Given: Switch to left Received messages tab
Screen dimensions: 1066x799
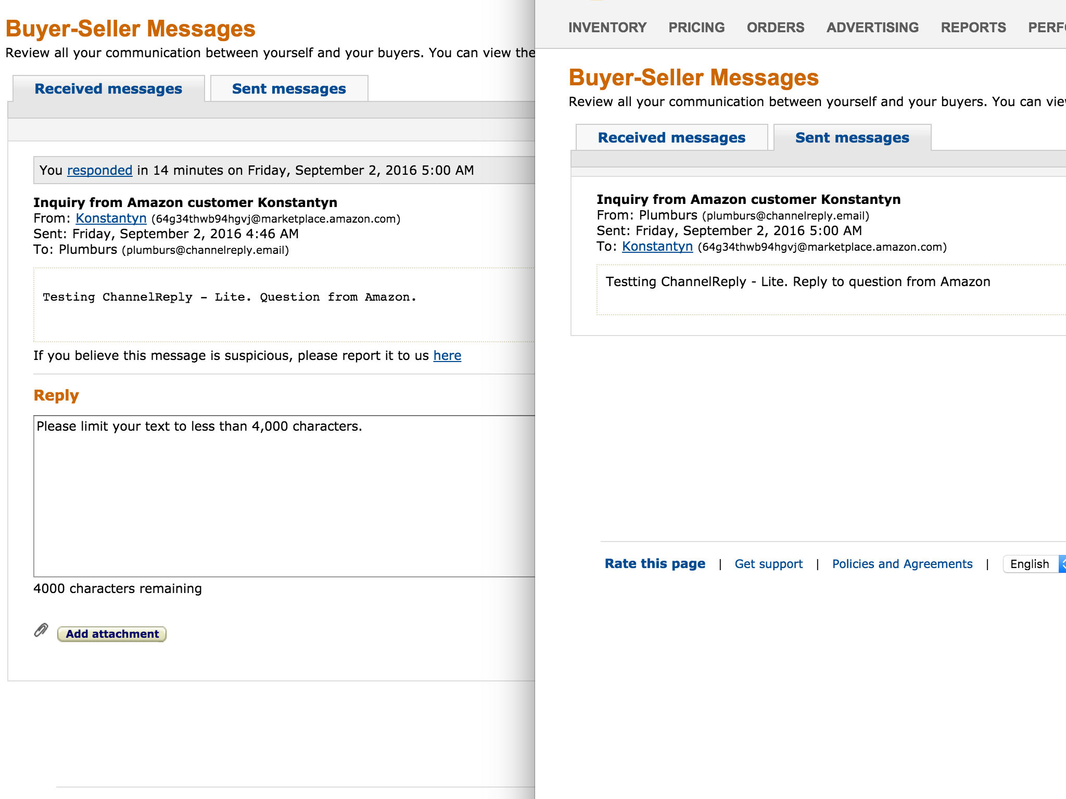Looking at the screenshot, I should (x=108, y=89).
